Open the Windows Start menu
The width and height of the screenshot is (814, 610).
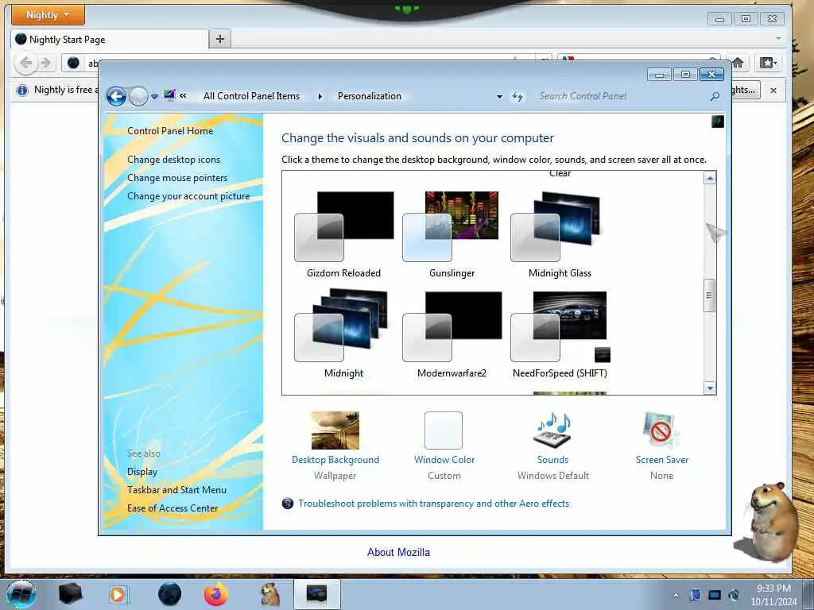(x=21, y=594)
